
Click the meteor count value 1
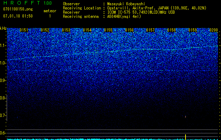tap(50, 16)
